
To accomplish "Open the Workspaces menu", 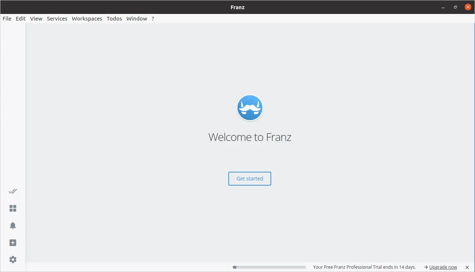I will pyautogui.click(x=87, y=19).
